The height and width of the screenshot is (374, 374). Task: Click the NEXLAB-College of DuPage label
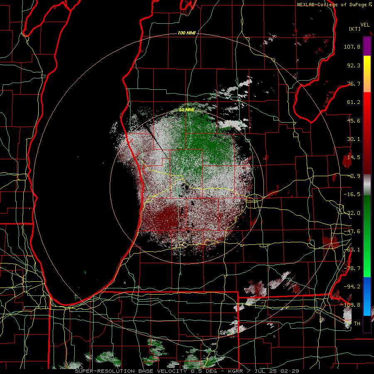point(332,5)
